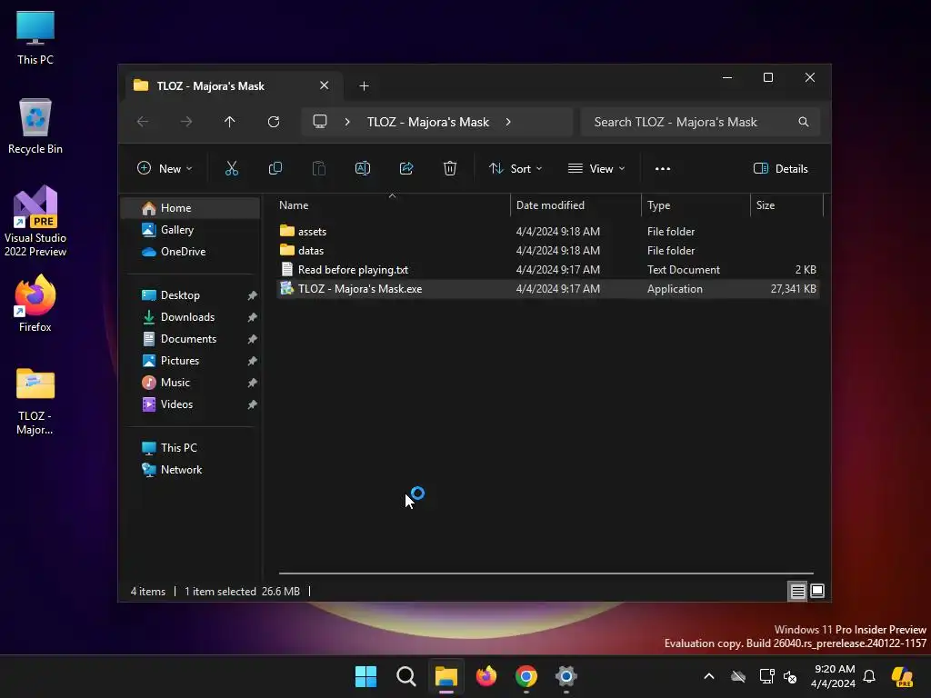Open the View dropdown menu
Screen dimensions: 931x698
[596, 168]
